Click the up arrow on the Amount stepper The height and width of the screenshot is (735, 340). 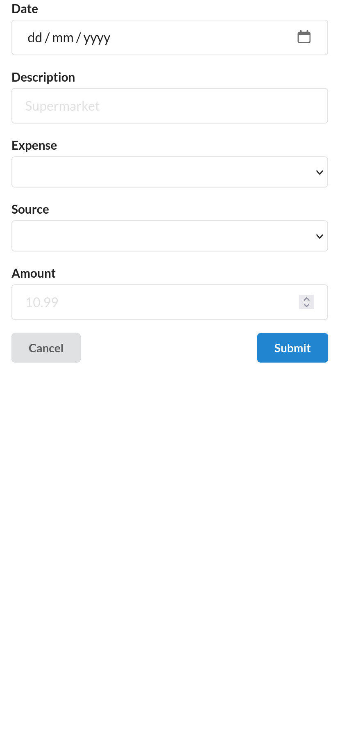coord(306,299)
